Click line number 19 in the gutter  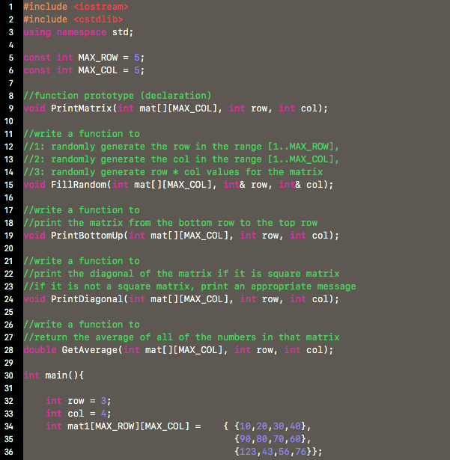click(9, 236)
